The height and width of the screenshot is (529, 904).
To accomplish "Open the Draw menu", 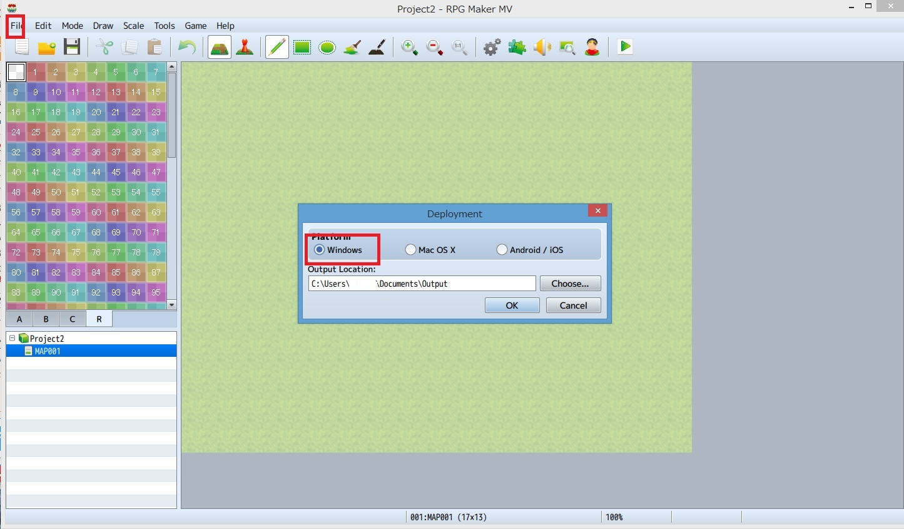I will point(103,26).
